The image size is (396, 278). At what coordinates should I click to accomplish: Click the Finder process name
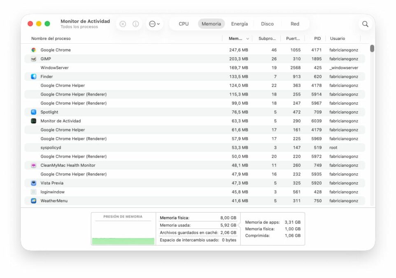click(x=47, y=77)
